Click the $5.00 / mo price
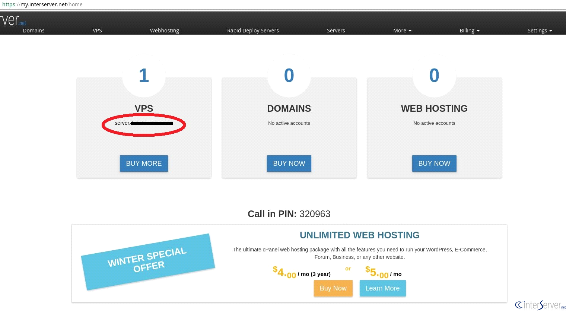Screen dimensions: 566x311 pyautogui.click(x=384, y=273)
